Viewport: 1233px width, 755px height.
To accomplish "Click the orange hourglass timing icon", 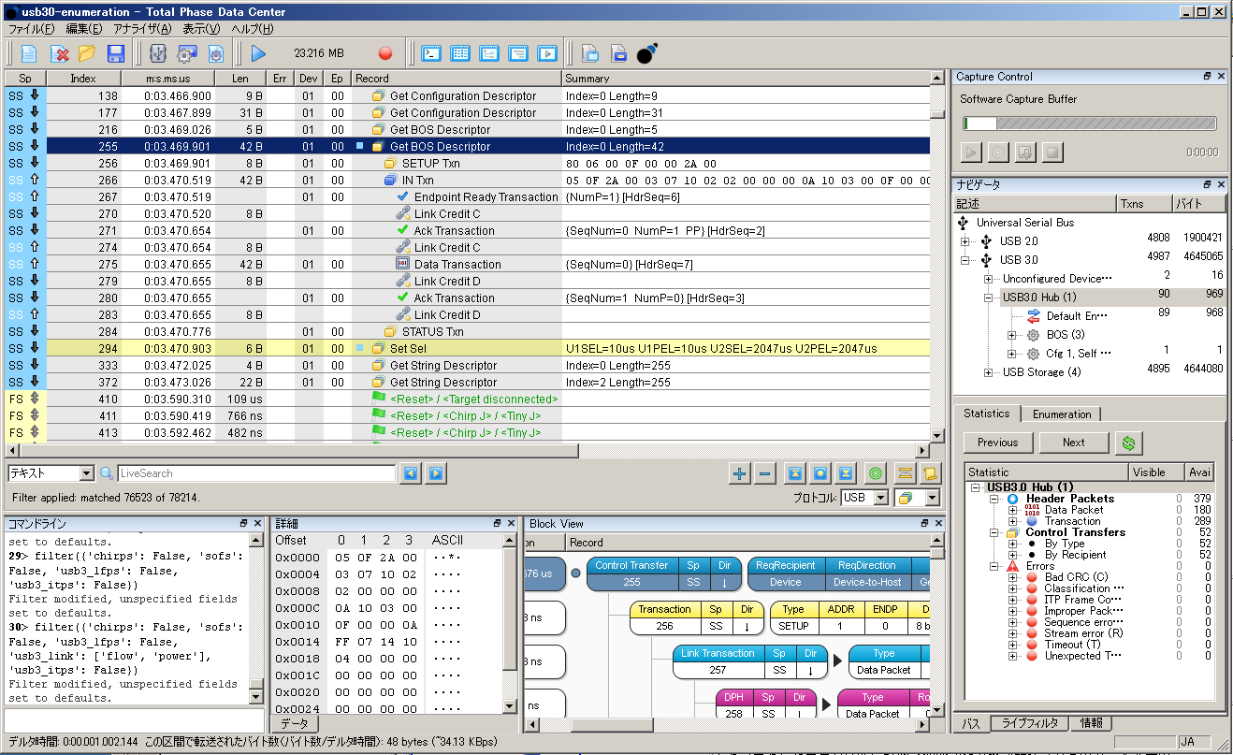I will click(905, 473).
